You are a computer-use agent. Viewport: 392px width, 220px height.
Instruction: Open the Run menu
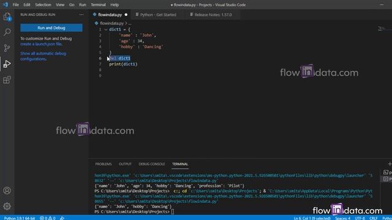point(83,5)
